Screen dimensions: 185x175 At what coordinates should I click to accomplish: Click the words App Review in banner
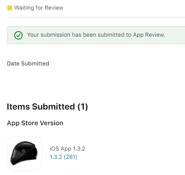coord(149,35)
